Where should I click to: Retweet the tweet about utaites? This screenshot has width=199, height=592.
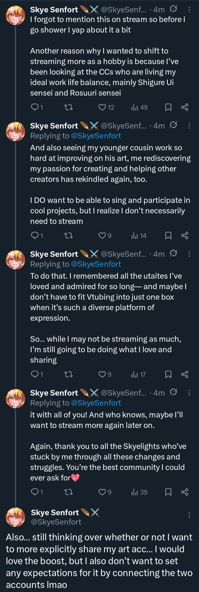[x=68, y=374]
